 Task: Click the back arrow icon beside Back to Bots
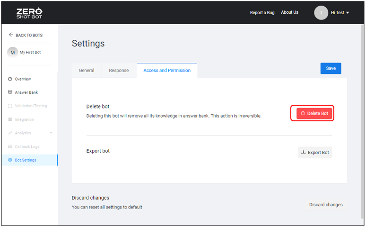[11, 35]
